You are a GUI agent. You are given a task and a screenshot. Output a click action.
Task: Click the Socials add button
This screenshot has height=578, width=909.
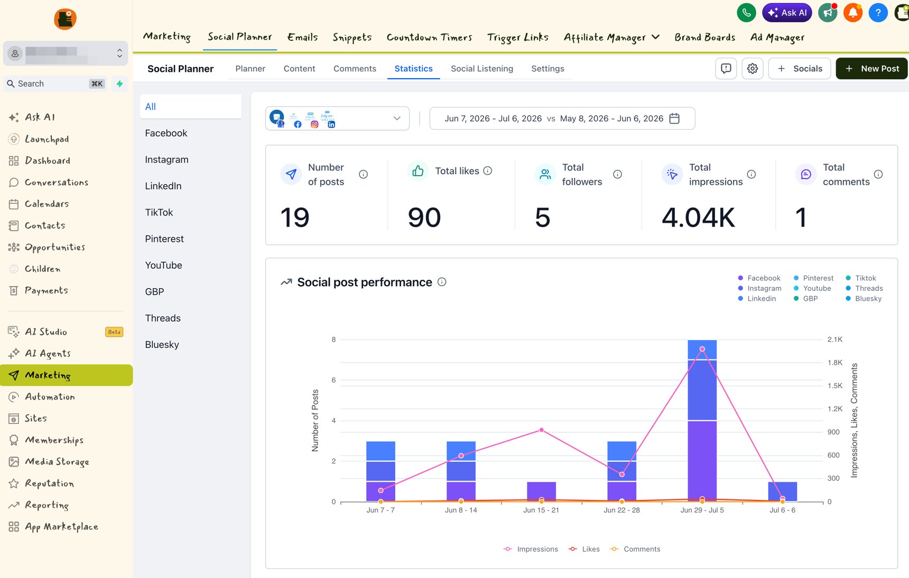(x=800, y=69)
